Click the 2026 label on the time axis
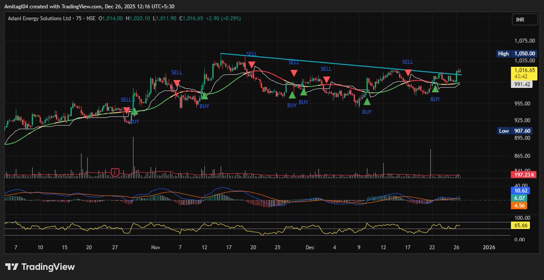Image resolution: width=544 pixels, height=280 pixels. click(x=489, y=247)
